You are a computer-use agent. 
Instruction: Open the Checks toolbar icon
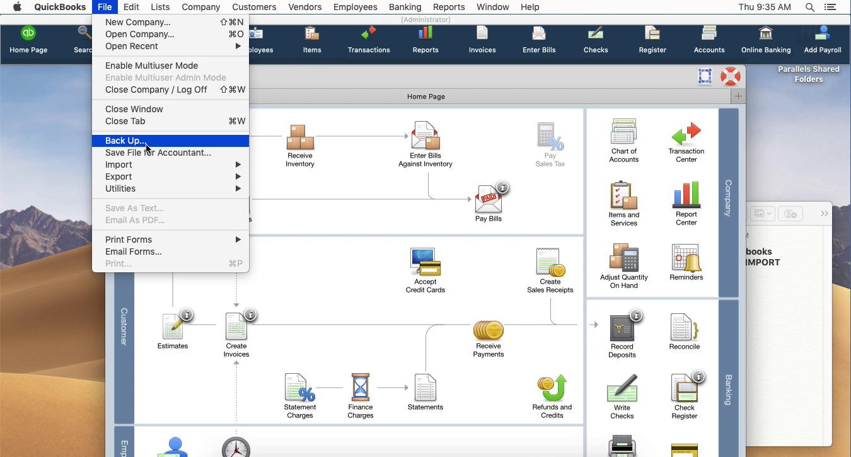pos(596,39)
